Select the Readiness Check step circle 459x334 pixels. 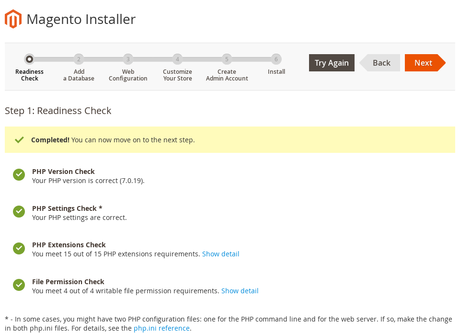coord(29,59)
